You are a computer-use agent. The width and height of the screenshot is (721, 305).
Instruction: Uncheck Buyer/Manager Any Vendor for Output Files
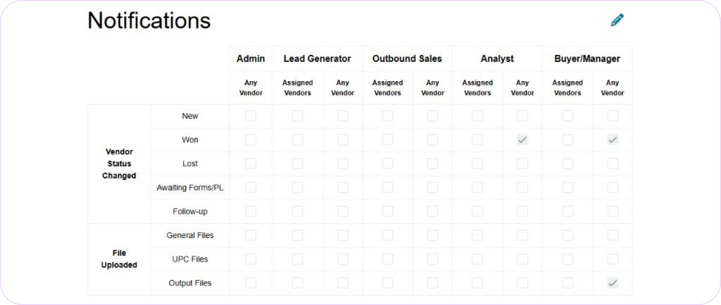point(612,283)
